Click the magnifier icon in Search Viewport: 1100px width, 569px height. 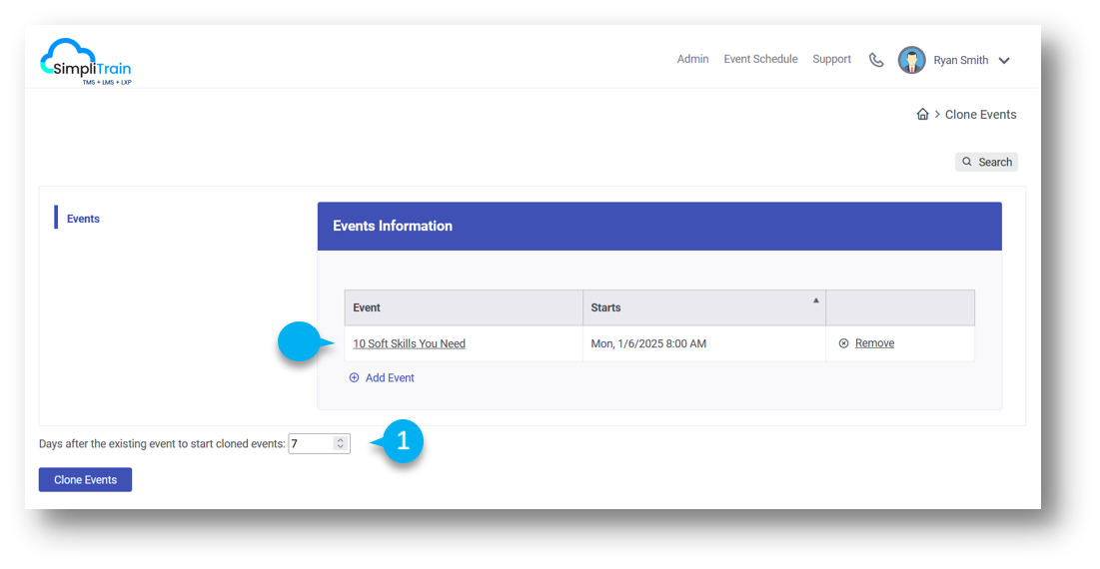tap(966, 162)
